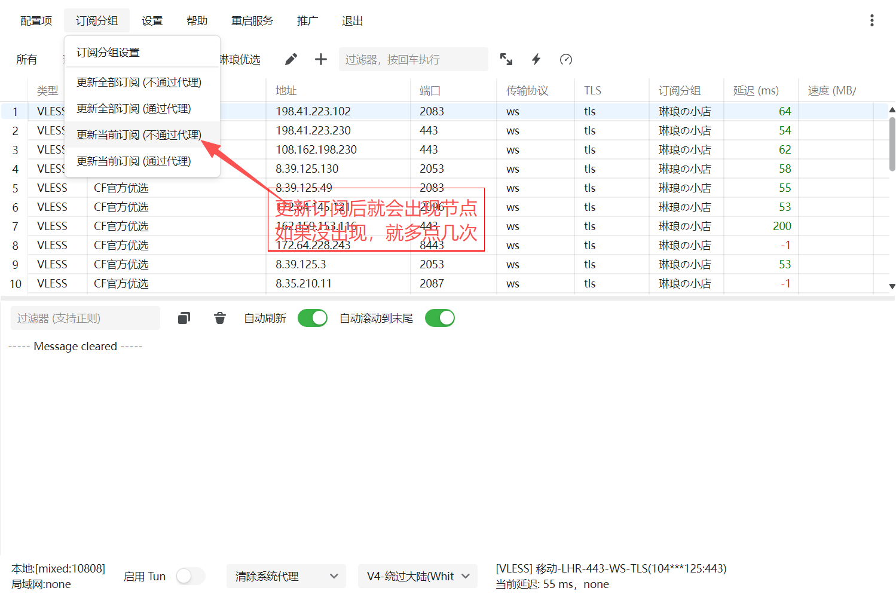Viewport: 896px width, 597px height.
Task: Select 更新当前订阅 (不通过代理) menu entry
Action: click(139, 135)
